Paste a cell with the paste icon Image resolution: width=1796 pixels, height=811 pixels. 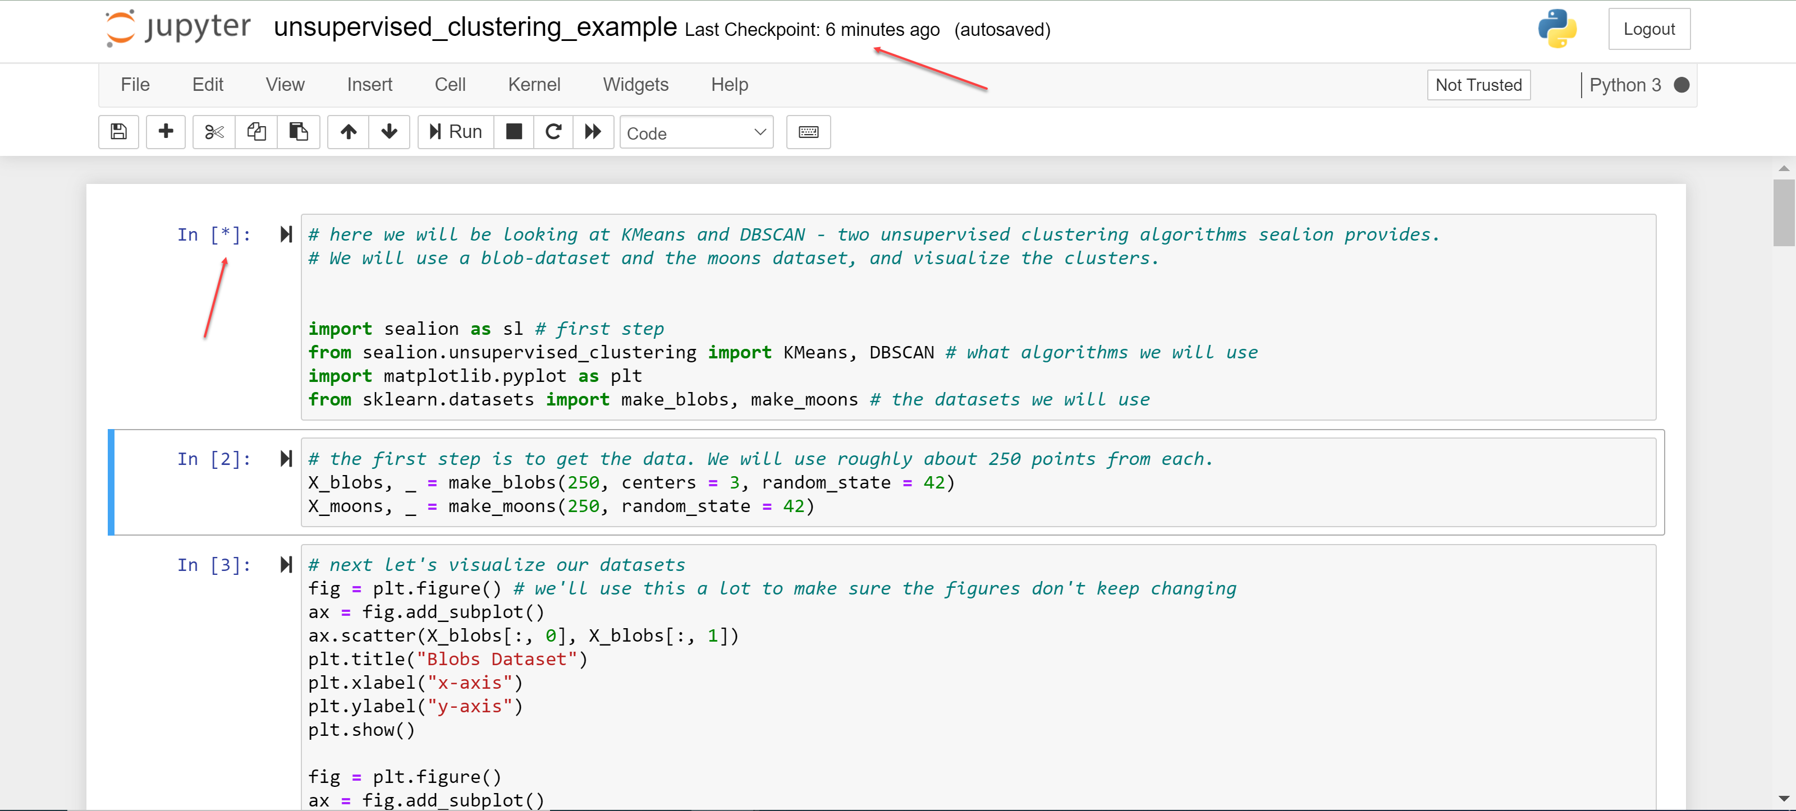(x=299, y=132)
